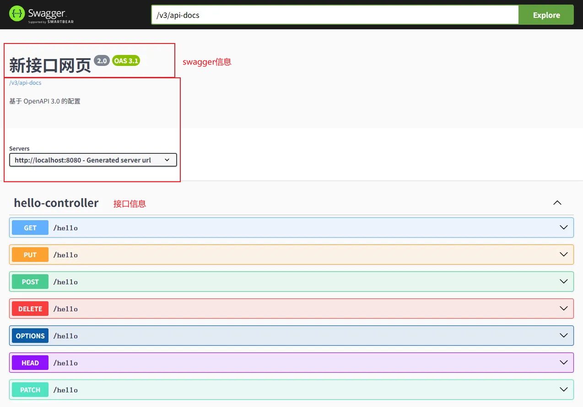
Task: Click the 基于 OpenAPI 3.0 的配置 description
Action: point(45,101)
